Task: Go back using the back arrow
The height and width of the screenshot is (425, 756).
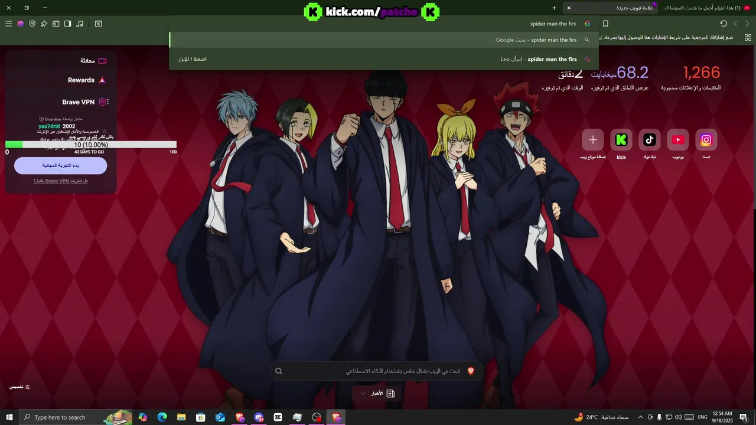Action: [x=735, y=24]
